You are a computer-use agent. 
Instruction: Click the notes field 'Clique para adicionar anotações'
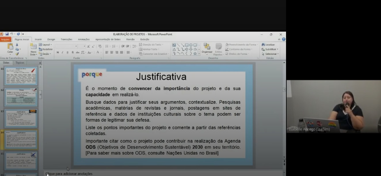coord(69,174)
